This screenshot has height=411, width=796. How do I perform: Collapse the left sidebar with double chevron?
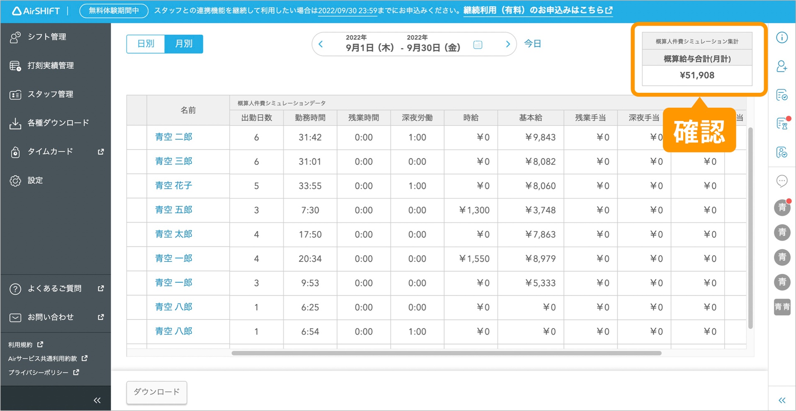tap(97, 400)
